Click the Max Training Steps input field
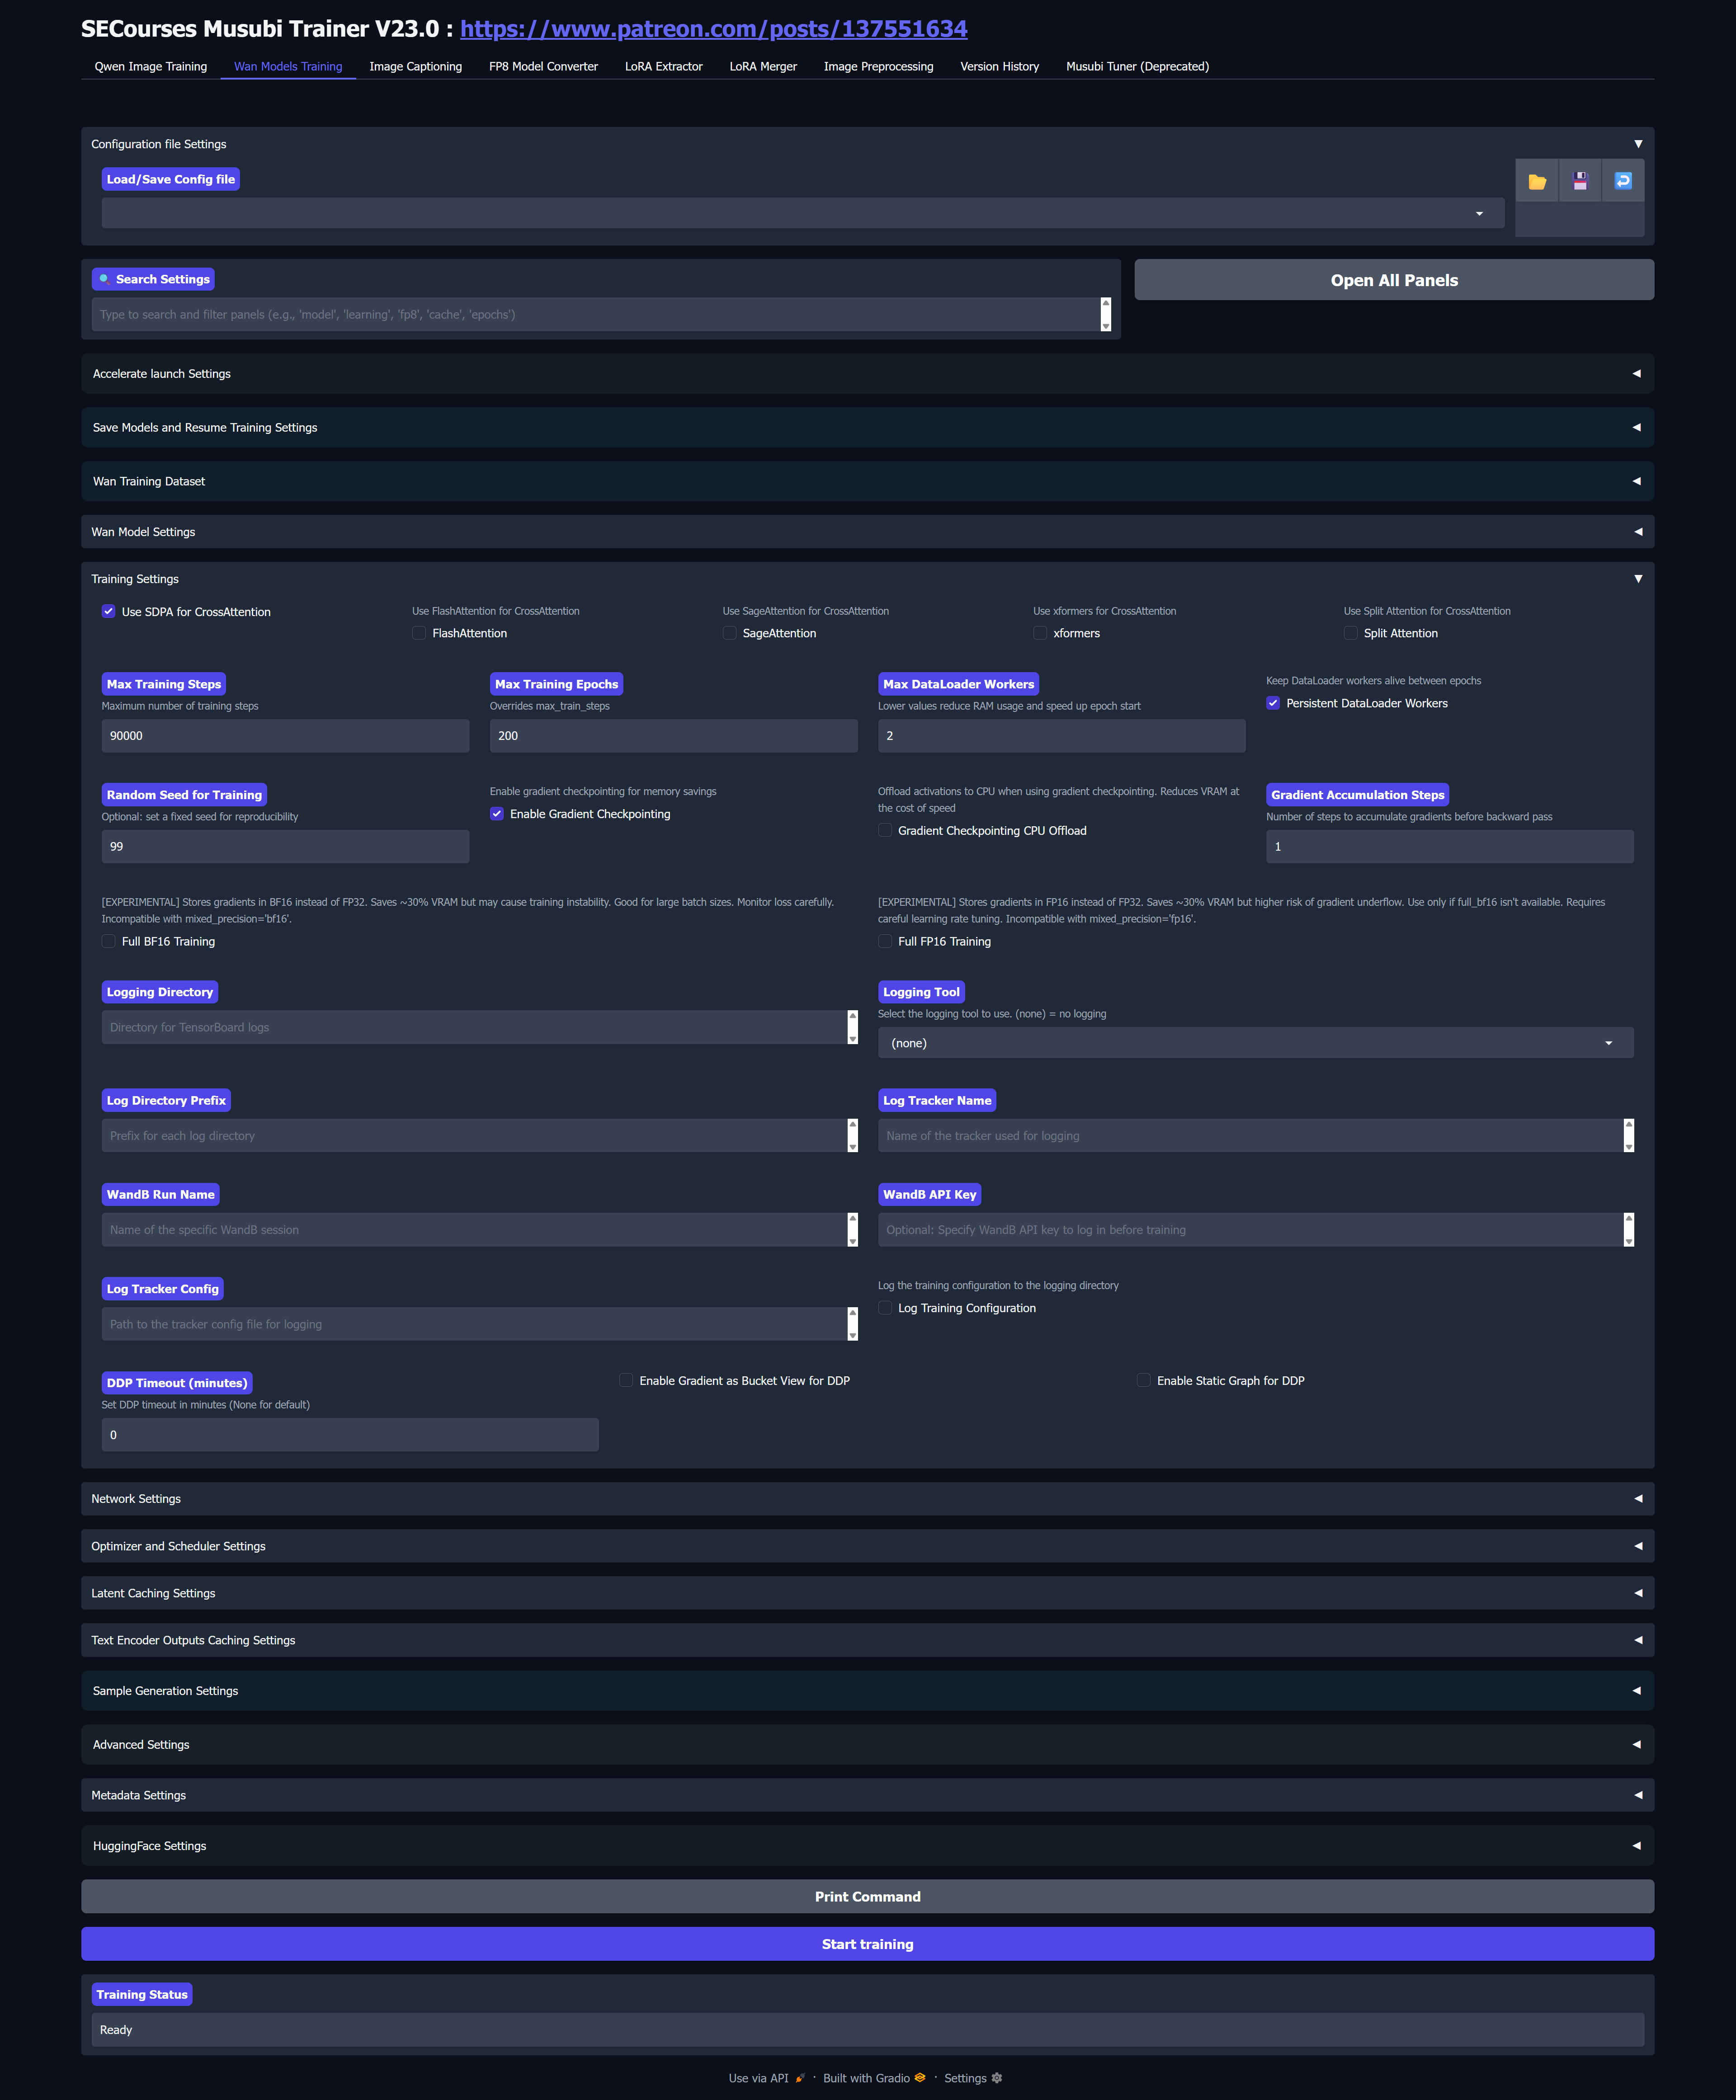 click(x=285, y=736)
